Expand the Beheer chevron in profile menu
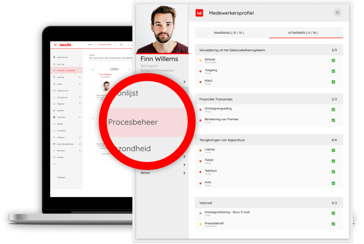The image size is (364, 244). [x=184, y=173]
